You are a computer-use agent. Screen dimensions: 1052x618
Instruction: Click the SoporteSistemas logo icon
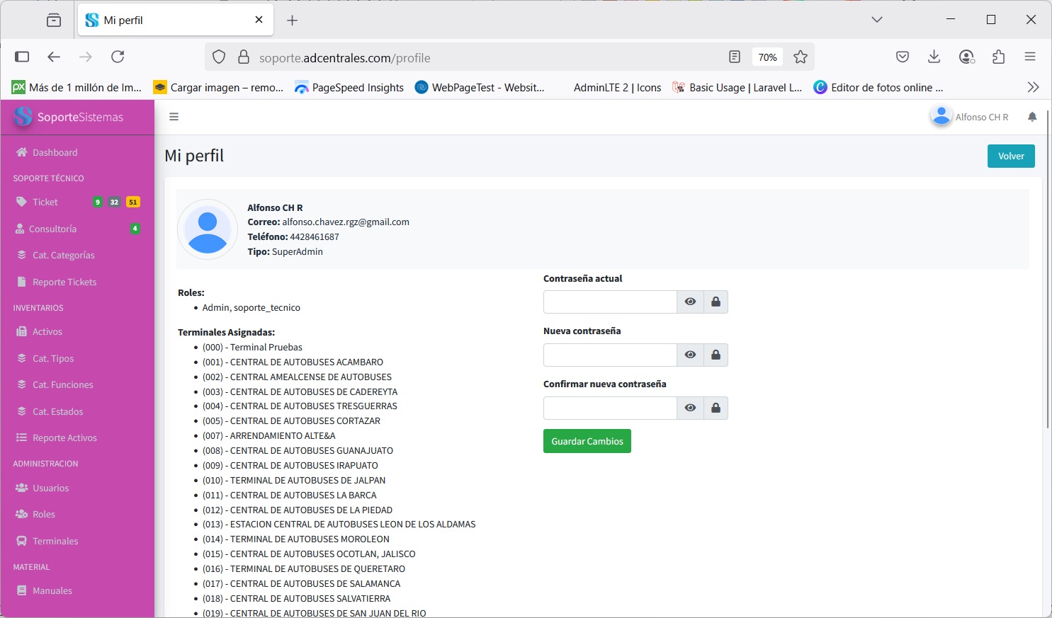[x=23, y=117]
